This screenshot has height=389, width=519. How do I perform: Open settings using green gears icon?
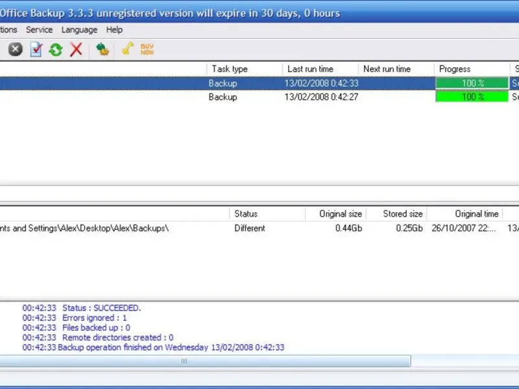tap(103, 49)
